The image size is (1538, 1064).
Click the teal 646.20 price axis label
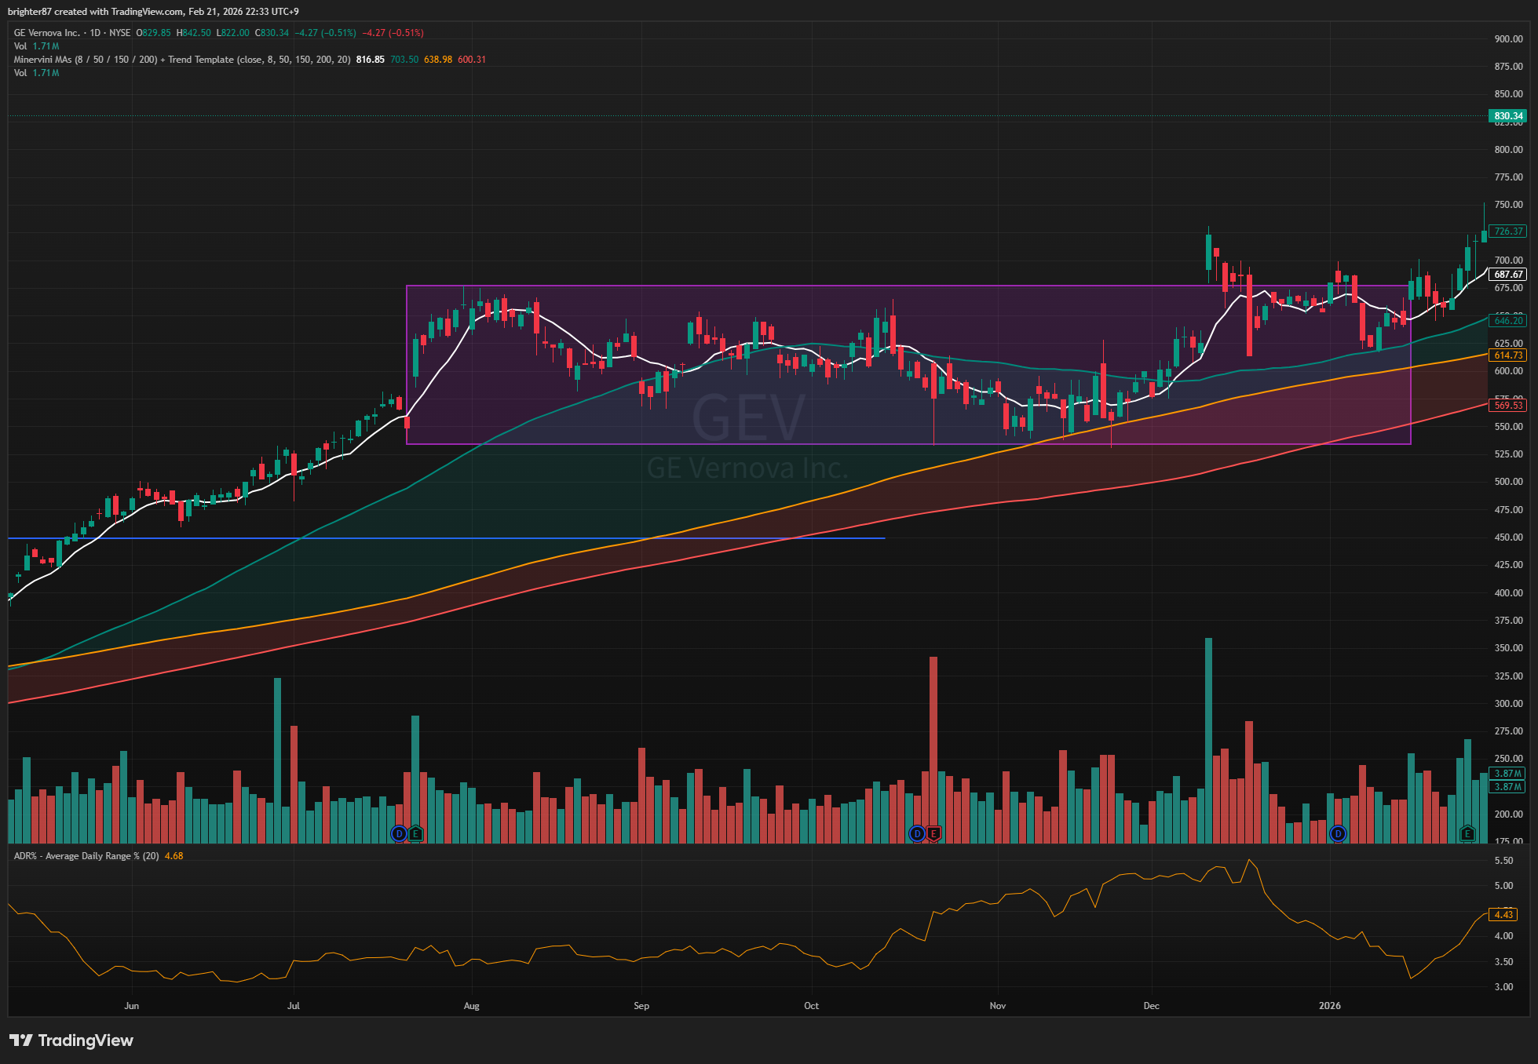tap(1507, 321)
